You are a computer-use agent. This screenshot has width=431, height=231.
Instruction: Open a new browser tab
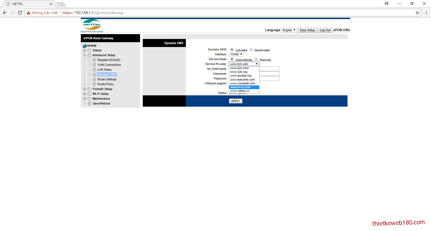pos(61,4)
